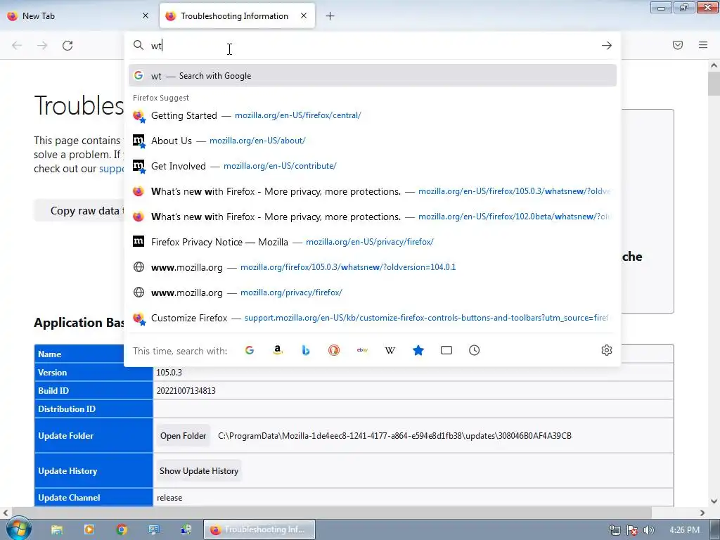Close the Troubleshooting Information tab
The height and width of the screenshot is (540, 720).
click(304, 15)
